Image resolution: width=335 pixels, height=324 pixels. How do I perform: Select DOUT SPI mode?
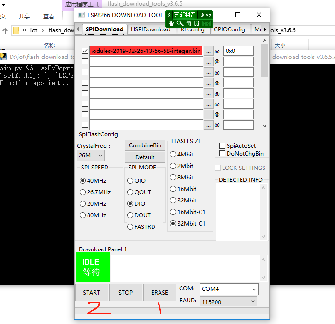coord(130,215)
